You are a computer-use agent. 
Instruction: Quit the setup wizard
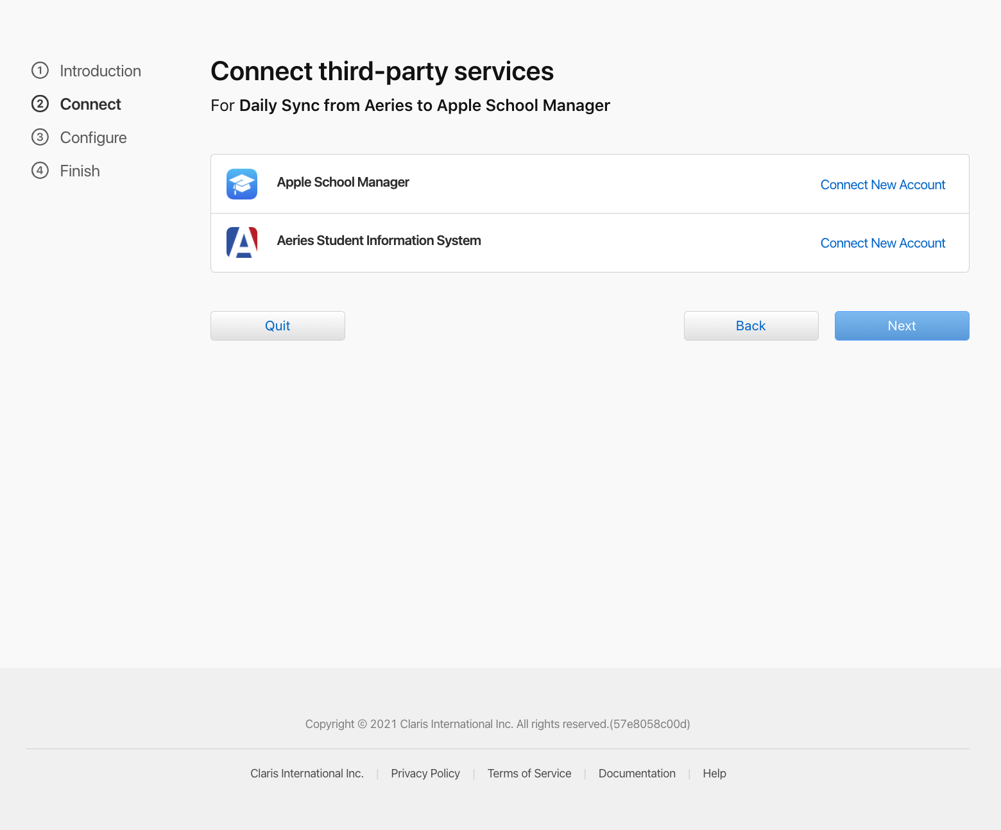[278, 326]
